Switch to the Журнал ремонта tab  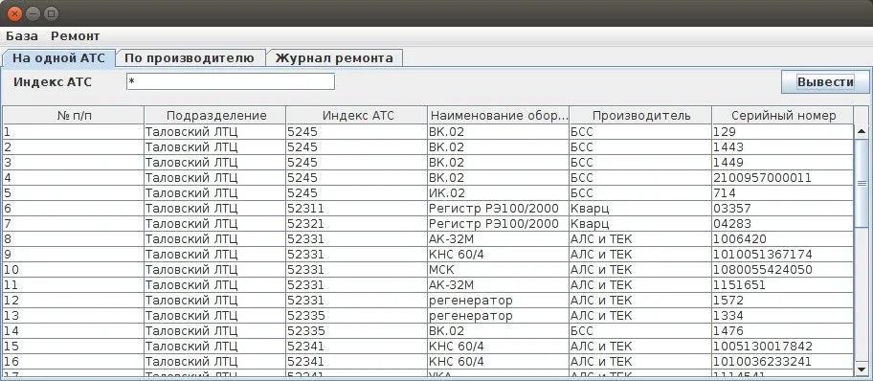point(334,58)
